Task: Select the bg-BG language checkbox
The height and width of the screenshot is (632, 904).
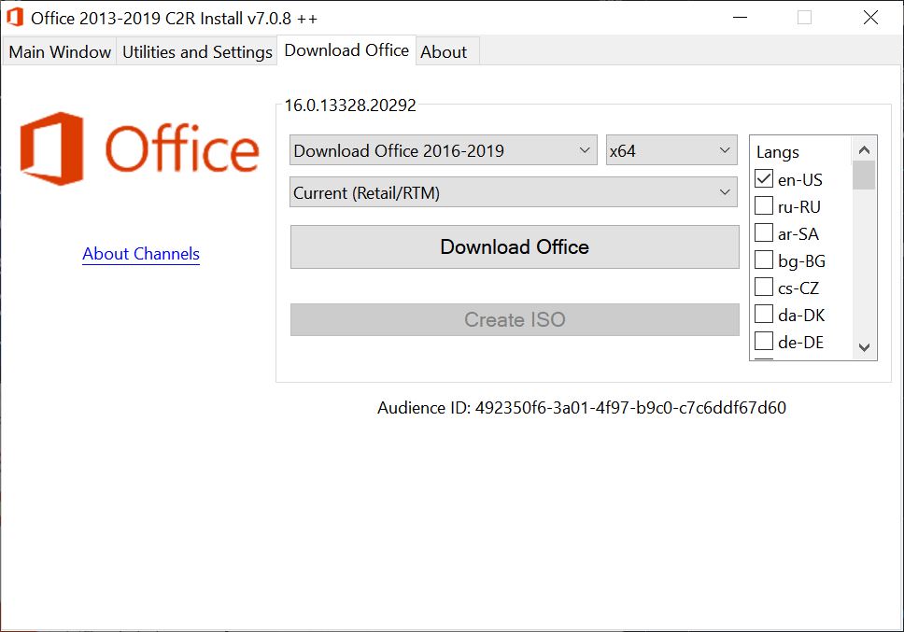Action: point(763,260)
